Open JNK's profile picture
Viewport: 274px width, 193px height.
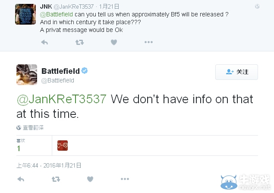coord(25,14)
